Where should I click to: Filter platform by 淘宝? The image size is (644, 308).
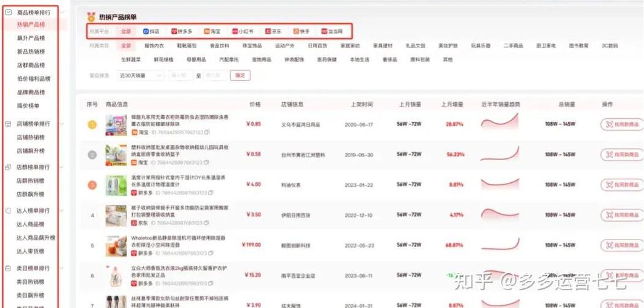coord(212,31)
